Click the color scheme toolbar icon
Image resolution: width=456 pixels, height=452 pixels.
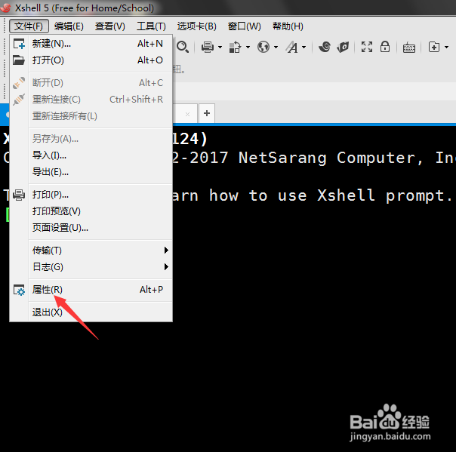click(x=235, y=47)
